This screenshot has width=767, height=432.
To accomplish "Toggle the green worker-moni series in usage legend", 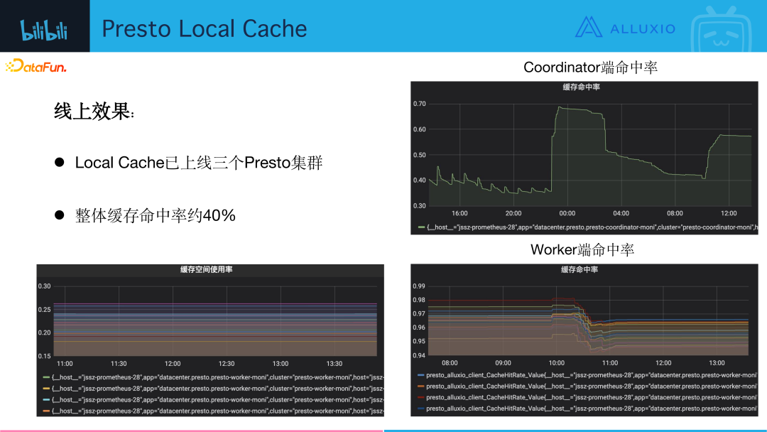I will (x=213, y=377).
